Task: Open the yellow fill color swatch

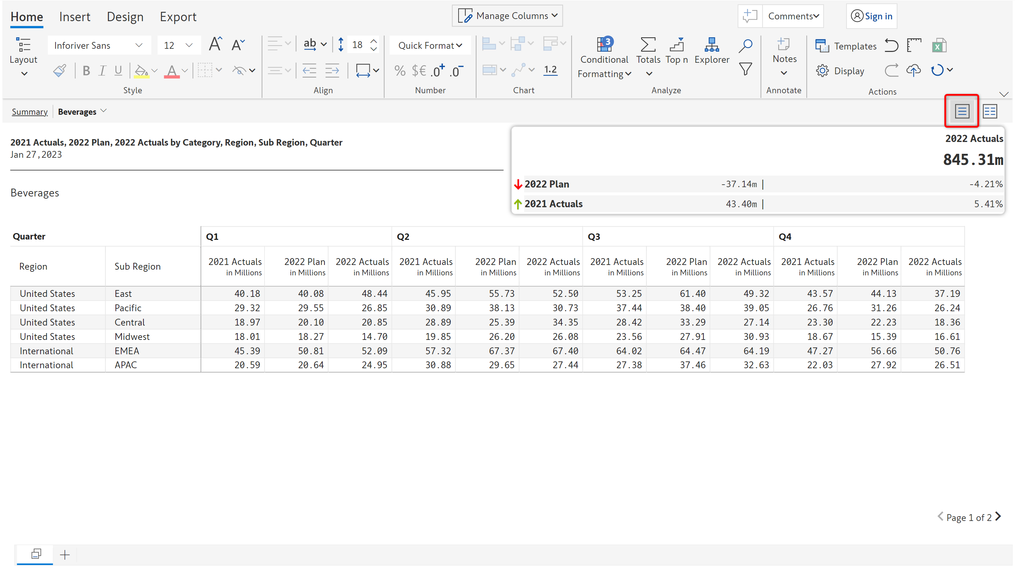Action: click(x=142, y=71)
